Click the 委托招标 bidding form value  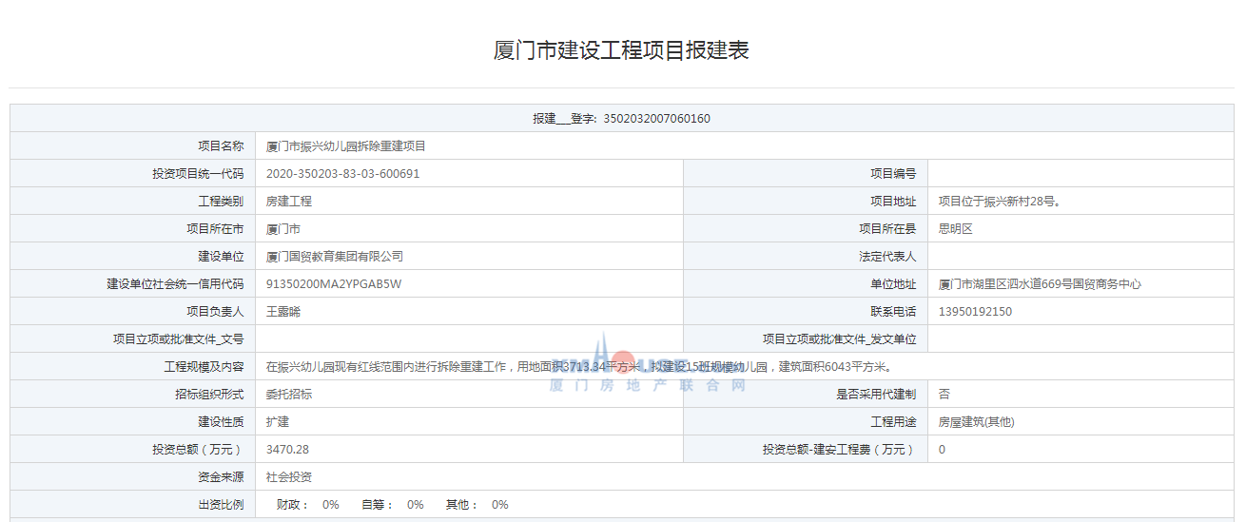coord(289,395)
